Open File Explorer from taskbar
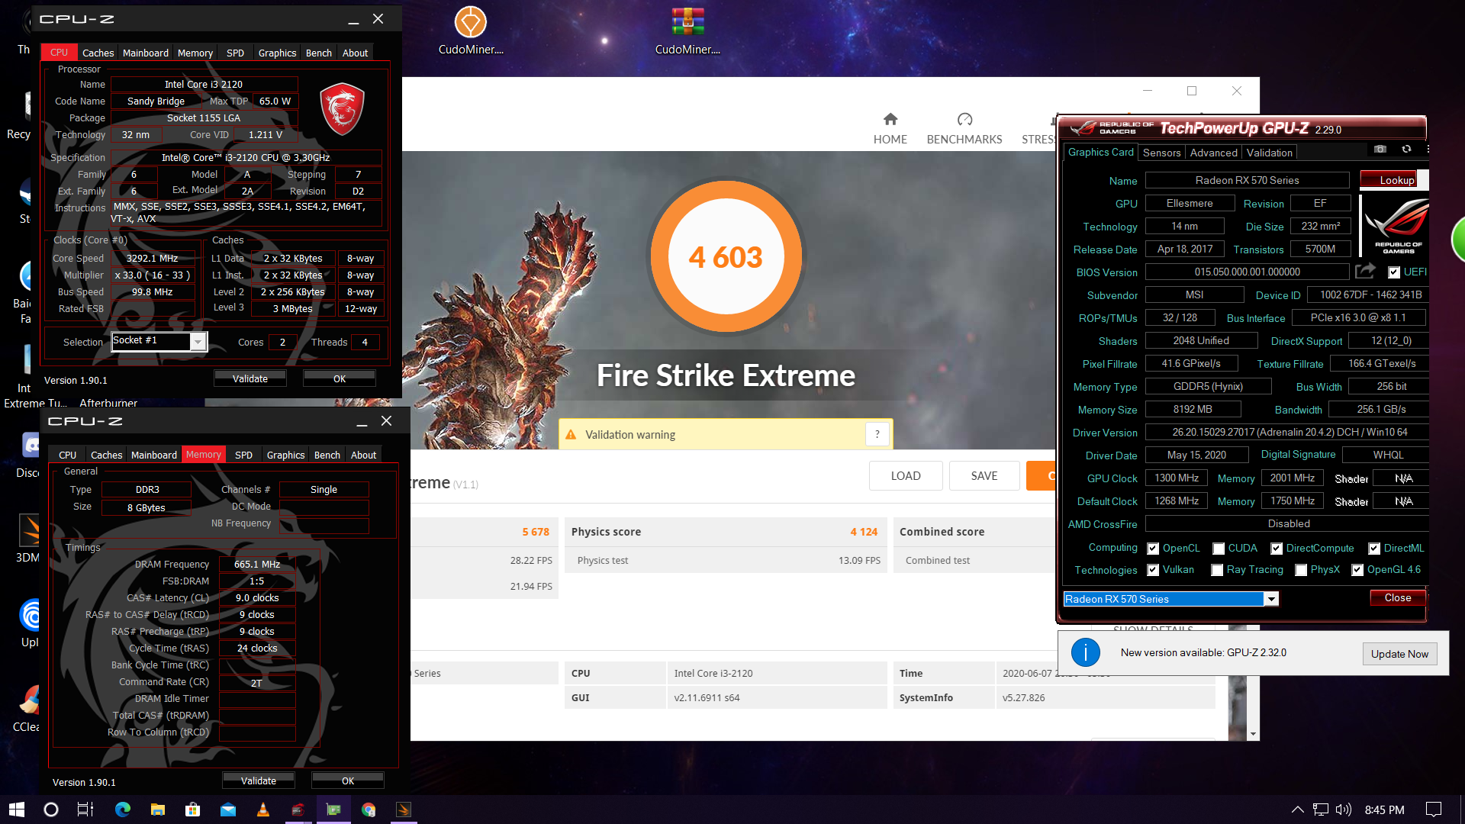This screenshot has width=1465, height=824. [x=157, y=810]
